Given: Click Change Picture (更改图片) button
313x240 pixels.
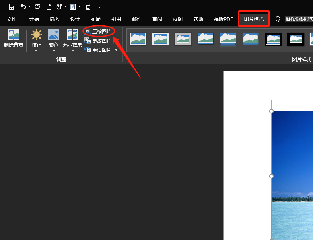Looking at the screenshot, I should click(99, 41).
